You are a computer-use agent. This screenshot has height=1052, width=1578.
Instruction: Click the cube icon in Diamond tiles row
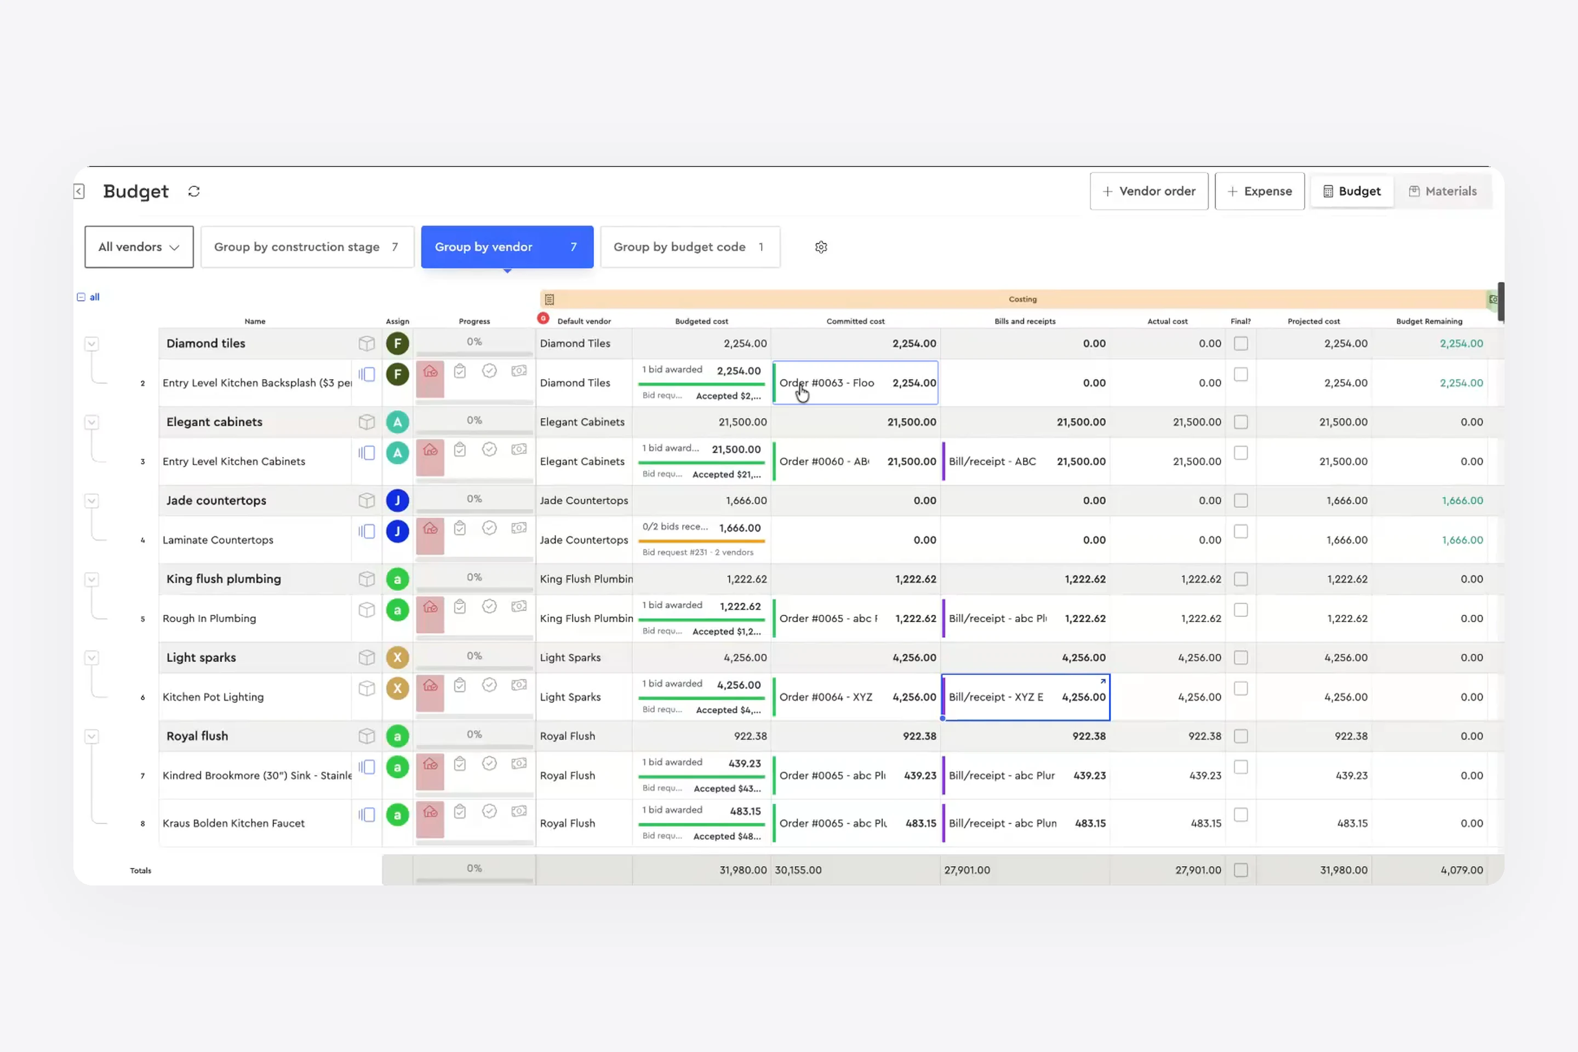click(367, 344)
